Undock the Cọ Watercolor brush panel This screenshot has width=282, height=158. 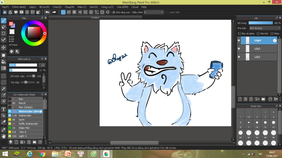(42, 94)
